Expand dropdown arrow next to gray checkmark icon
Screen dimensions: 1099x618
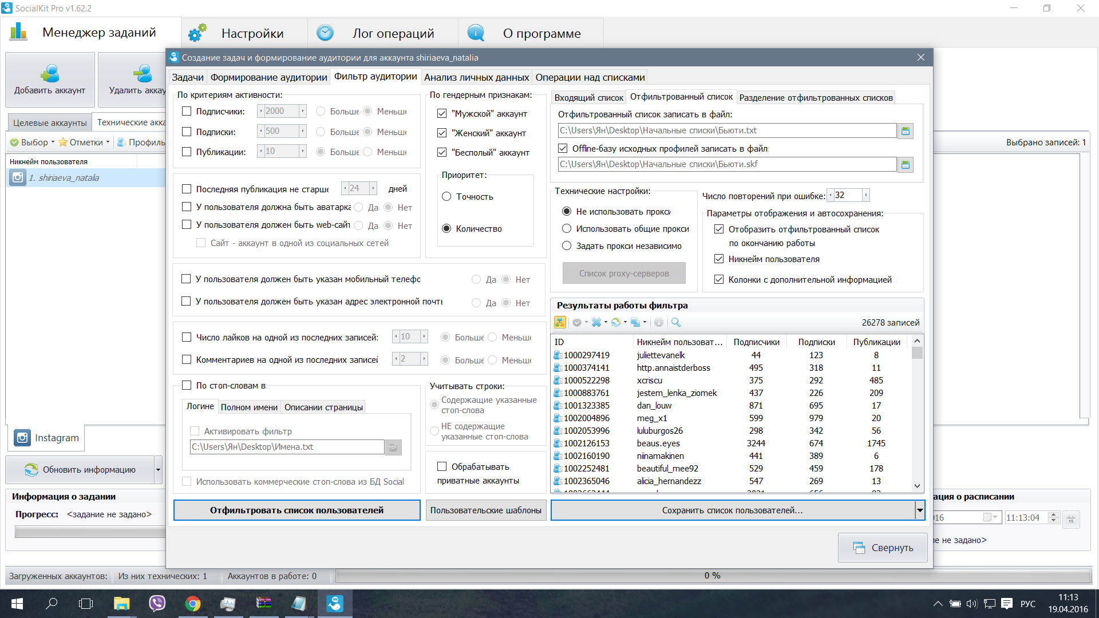(586, 322)
